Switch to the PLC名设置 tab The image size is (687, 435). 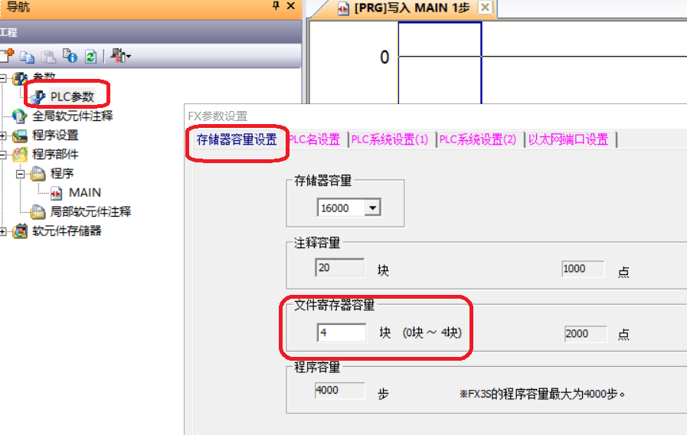[x=314, y=139]
